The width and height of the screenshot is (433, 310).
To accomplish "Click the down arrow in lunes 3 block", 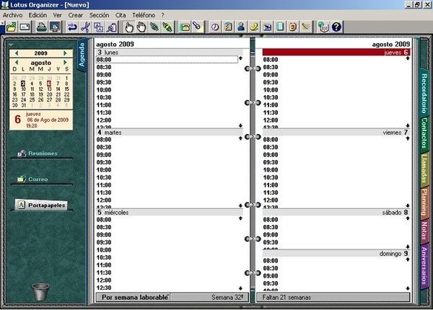I will pos(240,125).
